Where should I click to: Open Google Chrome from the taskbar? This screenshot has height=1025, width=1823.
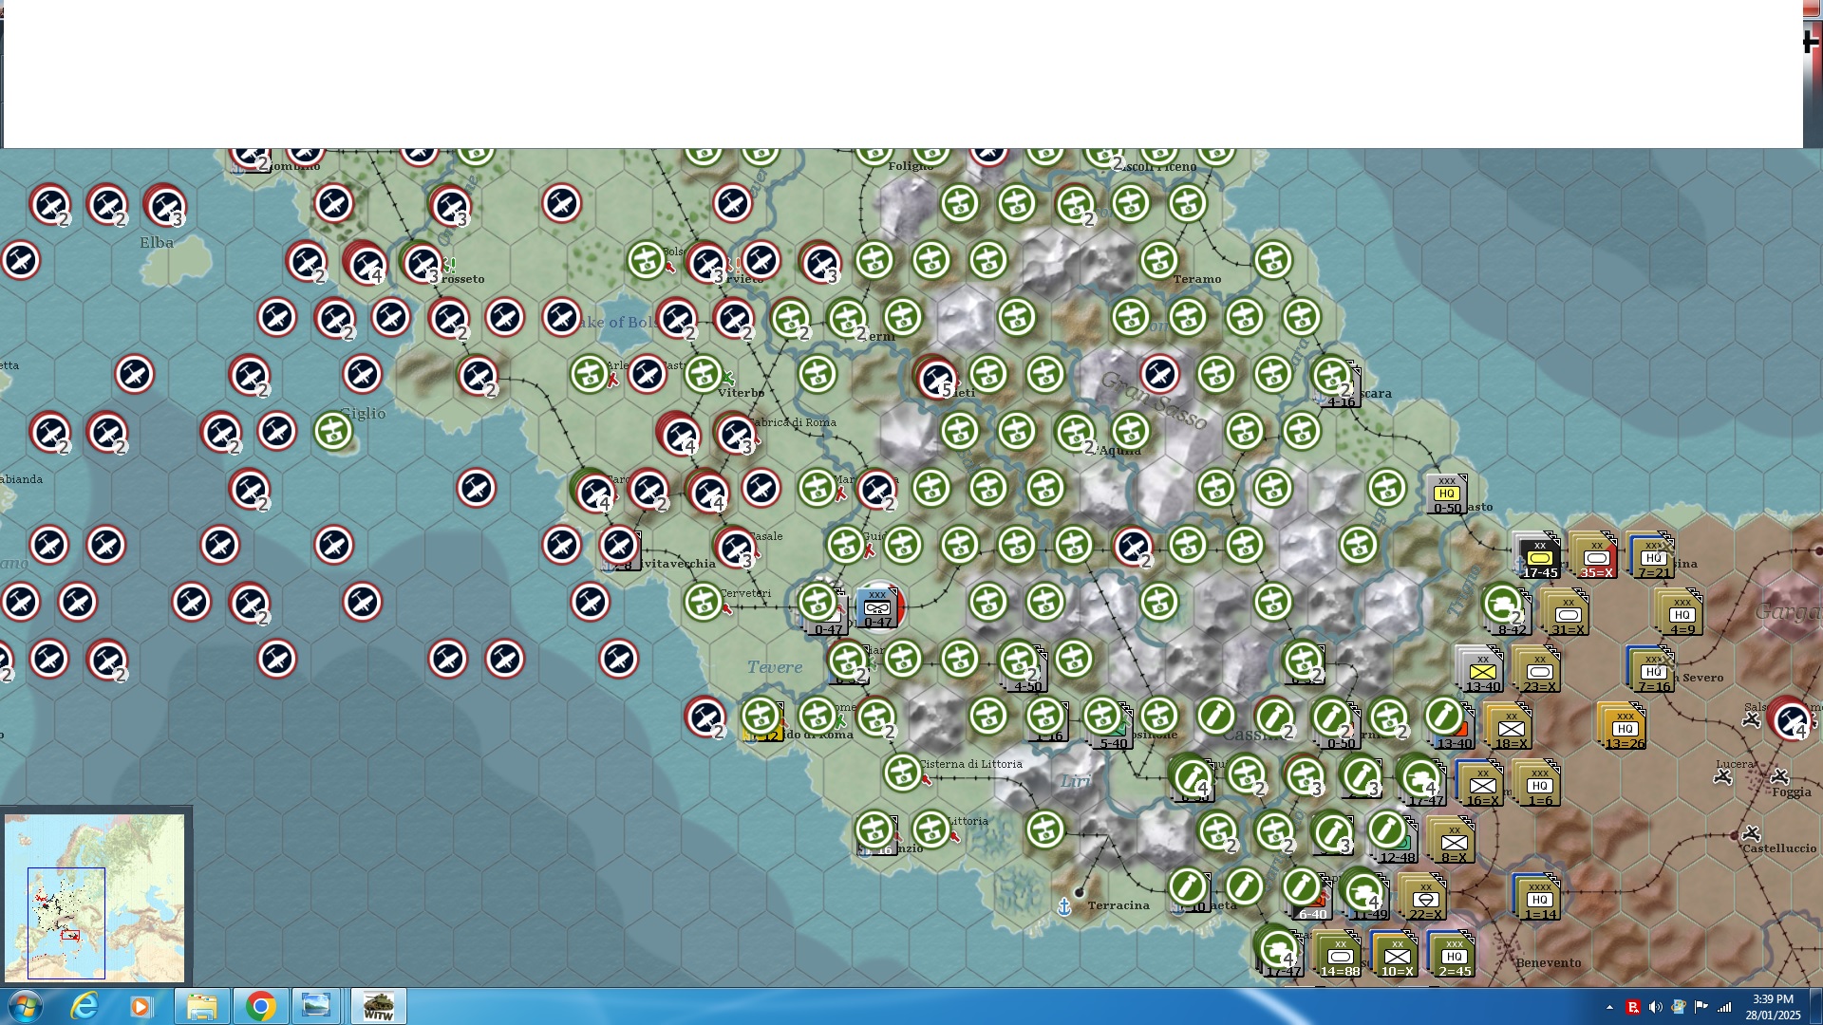point(260,1006)
